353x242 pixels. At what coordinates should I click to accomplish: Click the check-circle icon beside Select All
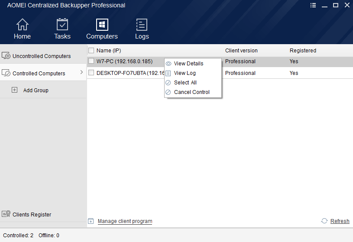click(168, 83)
